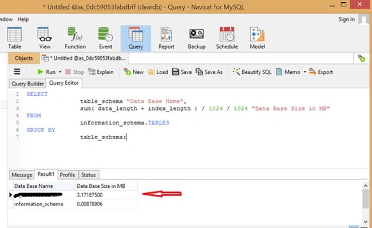Image resolution: width=372 pixels, height=228 pixels.
Task: Run the current query
Action: 47,72
